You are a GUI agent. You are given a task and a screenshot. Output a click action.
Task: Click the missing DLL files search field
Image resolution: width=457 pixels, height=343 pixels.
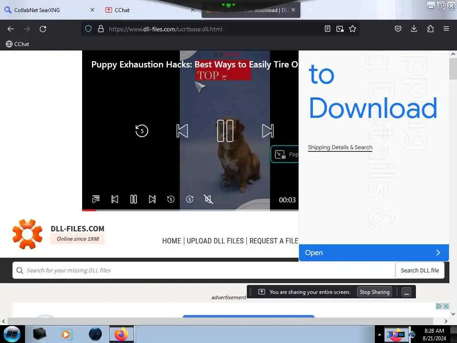(204, 270)
